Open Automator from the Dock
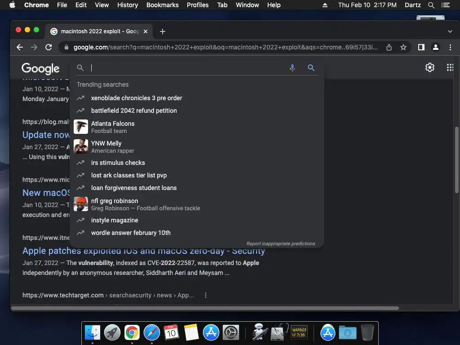This screenshot has width=460, height=345. [259, 332]
